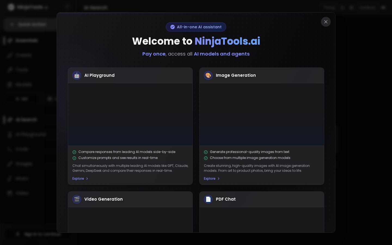Click the verified badge icon beside All-in-one AI assistant

173,27
